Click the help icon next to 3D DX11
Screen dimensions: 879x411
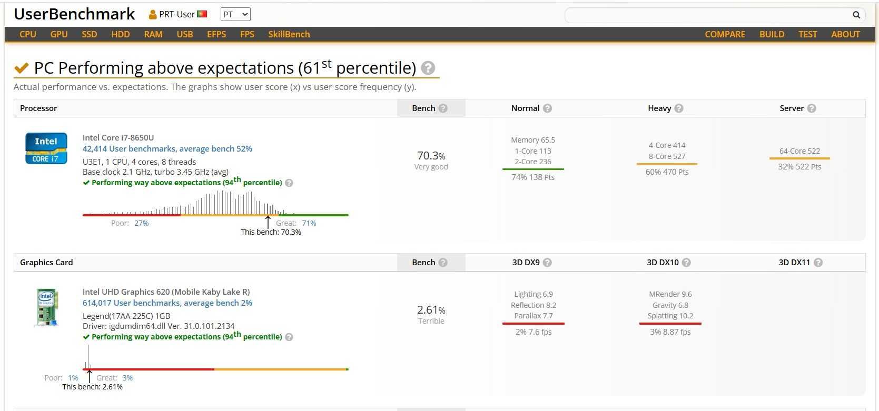(x=818, y=263)
